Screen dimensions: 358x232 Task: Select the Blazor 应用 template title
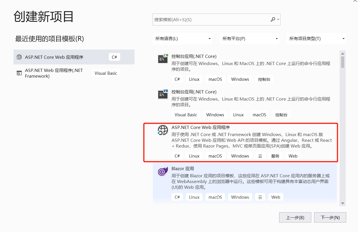[x=183, y=168]
